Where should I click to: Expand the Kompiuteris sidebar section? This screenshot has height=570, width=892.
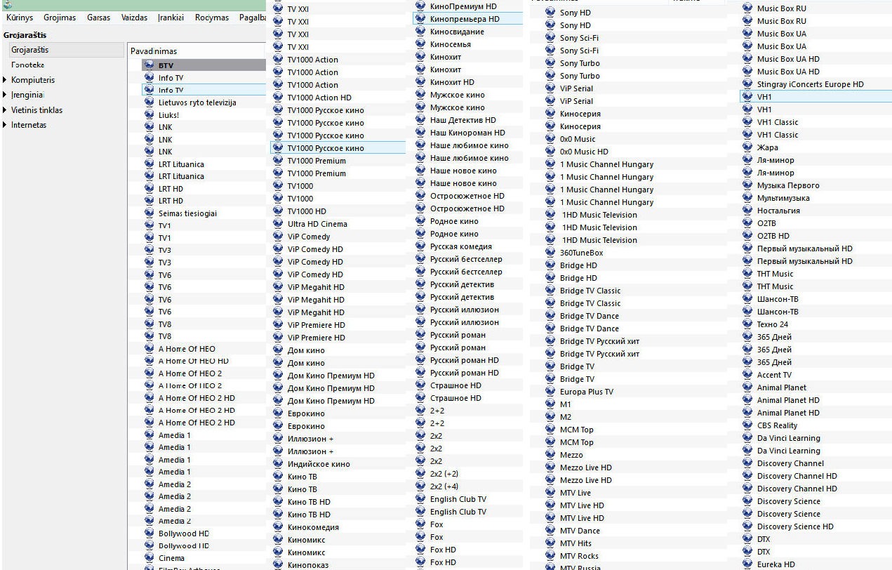coord(5,80)
